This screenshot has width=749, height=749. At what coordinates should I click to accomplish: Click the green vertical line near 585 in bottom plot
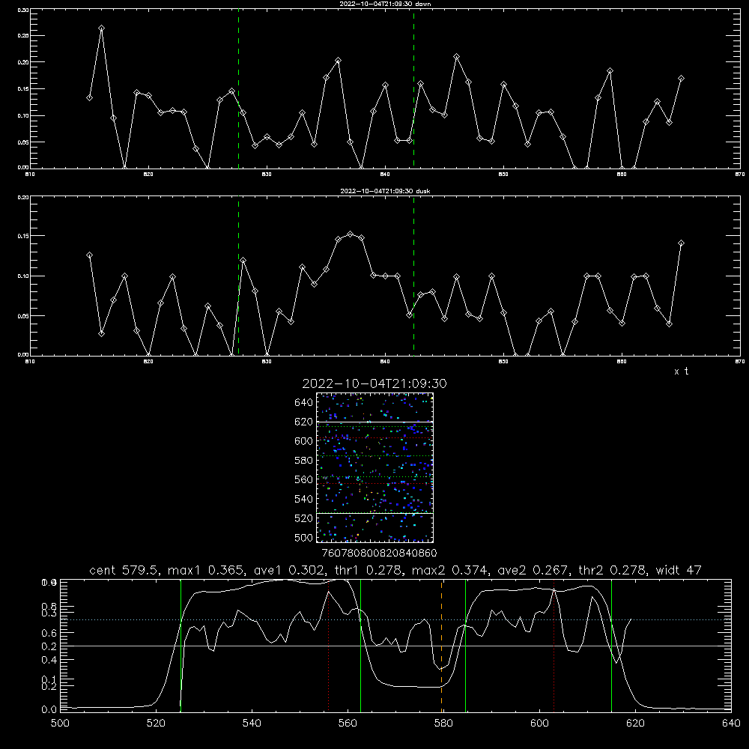tap(465, 646)
